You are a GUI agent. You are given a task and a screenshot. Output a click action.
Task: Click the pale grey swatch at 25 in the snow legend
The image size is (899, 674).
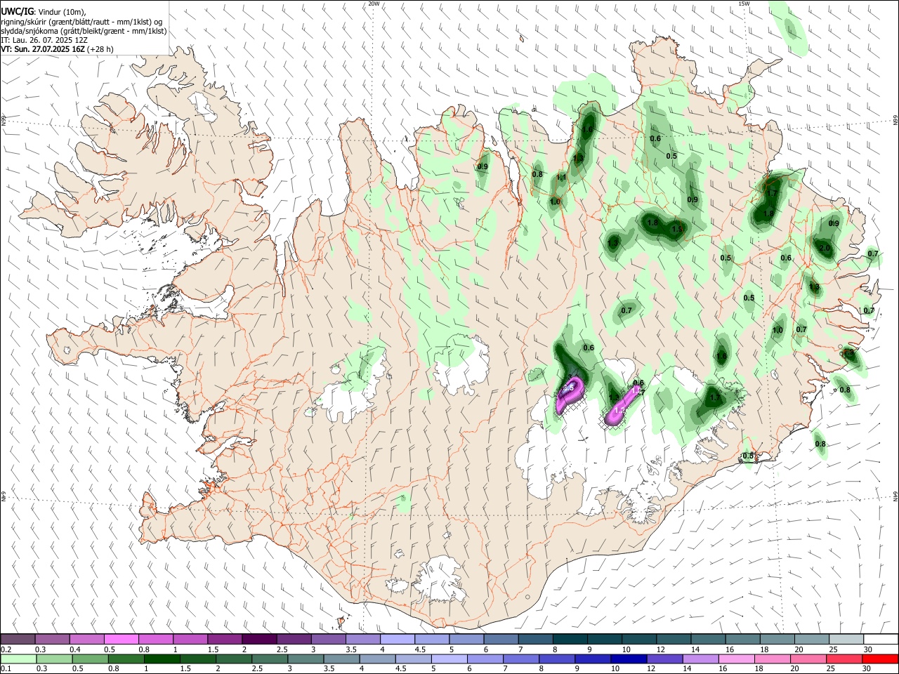coord(846,639)
